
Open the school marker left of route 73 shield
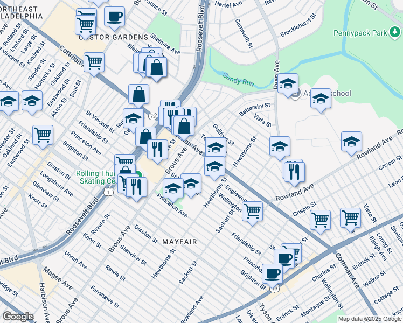(133, 119)
